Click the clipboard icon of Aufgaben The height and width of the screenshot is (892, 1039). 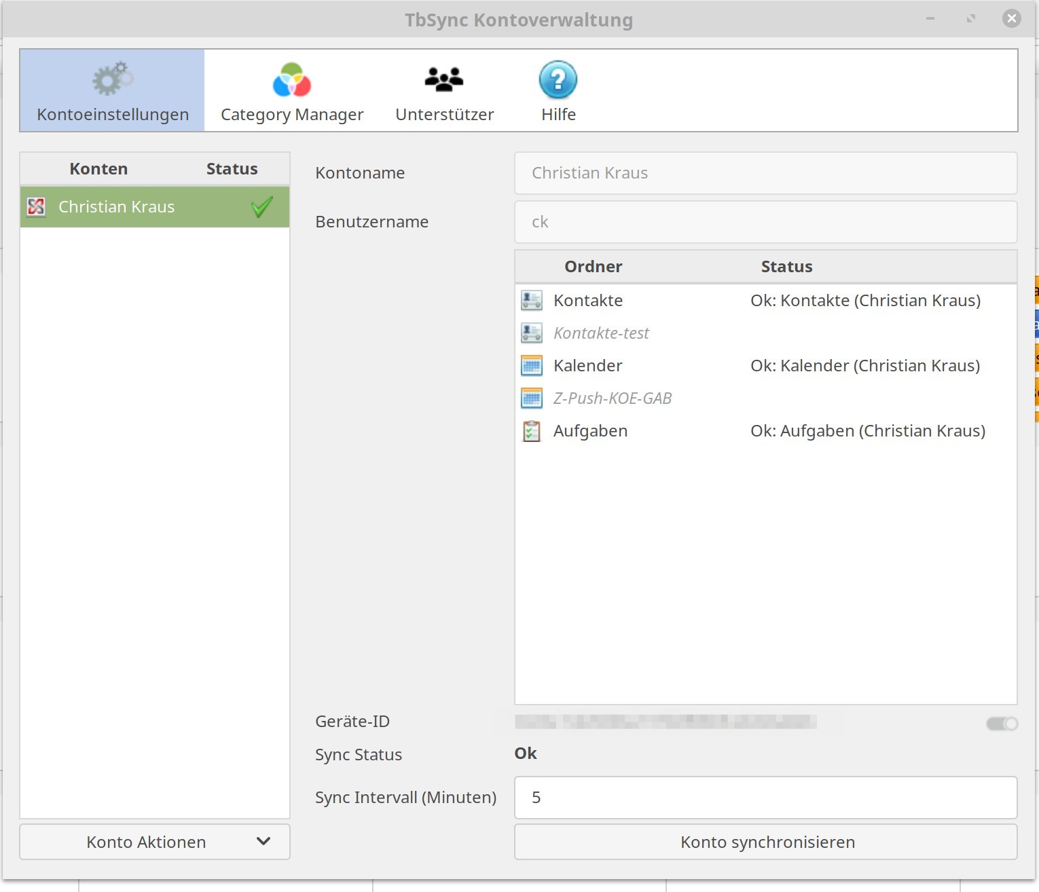click(x=532, y=430)
